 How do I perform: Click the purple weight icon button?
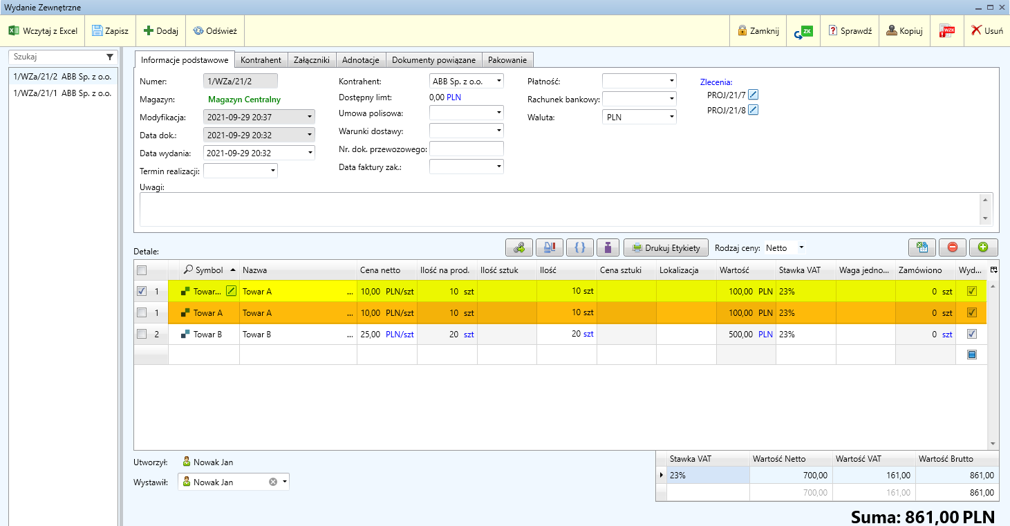[x=608, y=247]
